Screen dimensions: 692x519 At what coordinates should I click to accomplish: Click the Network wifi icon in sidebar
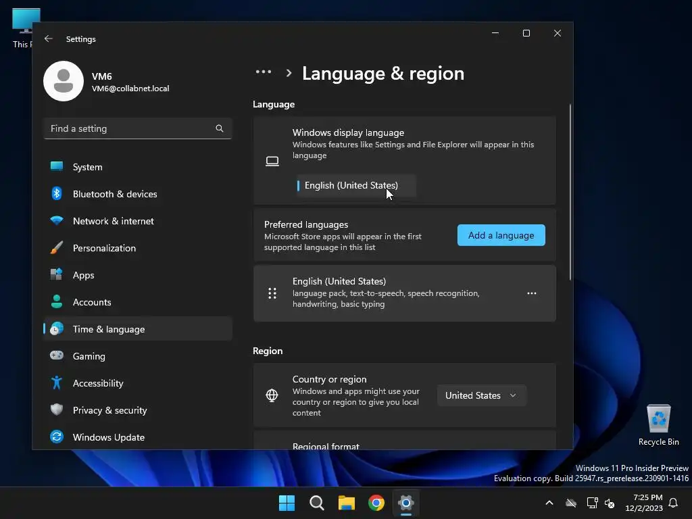point(57,220)
